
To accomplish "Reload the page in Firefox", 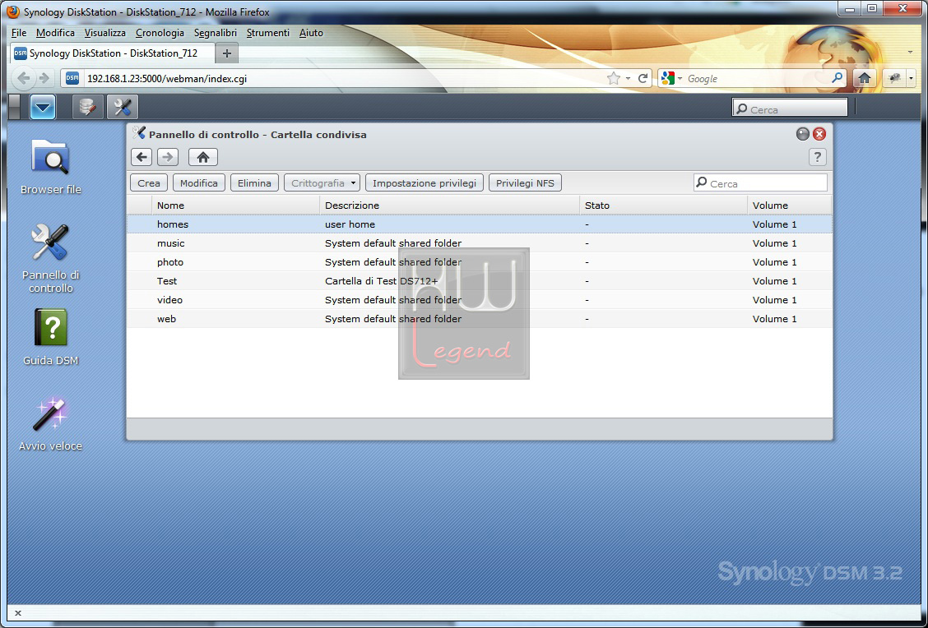I will 643,79.
